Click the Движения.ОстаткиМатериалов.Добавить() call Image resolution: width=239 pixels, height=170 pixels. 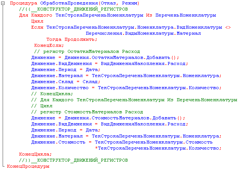point(121,57)
